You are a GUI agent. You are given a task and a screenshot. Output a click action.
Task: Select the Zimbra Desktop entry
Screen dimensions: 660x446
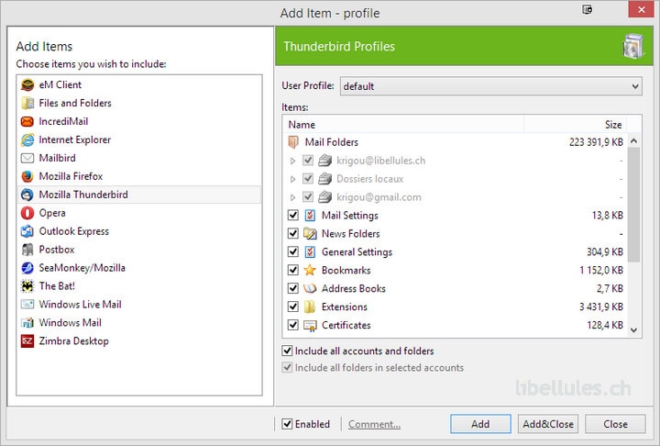coord(139,341)
